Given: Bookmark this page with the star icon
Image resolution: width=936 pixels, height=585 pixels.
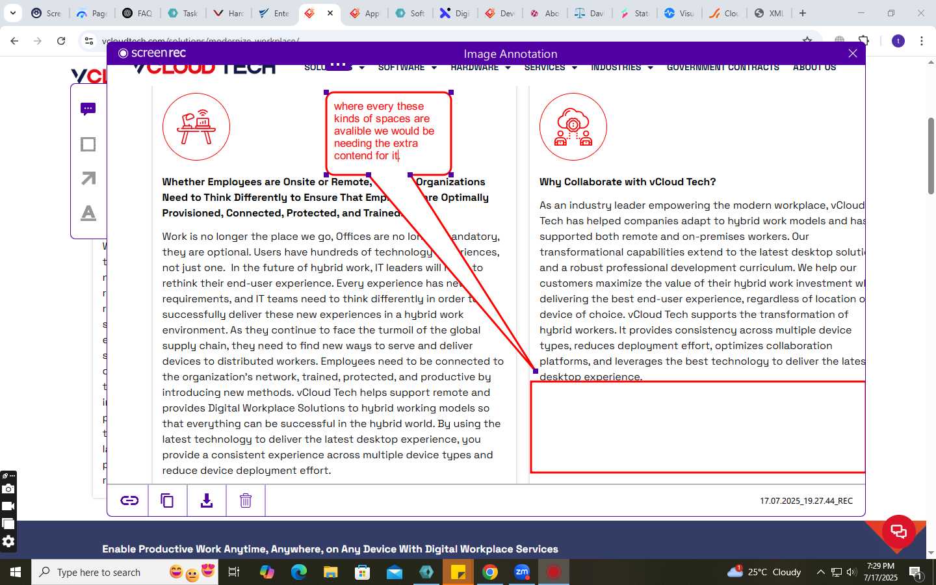Looking at the screenshot, I should [x=807, y=41].
